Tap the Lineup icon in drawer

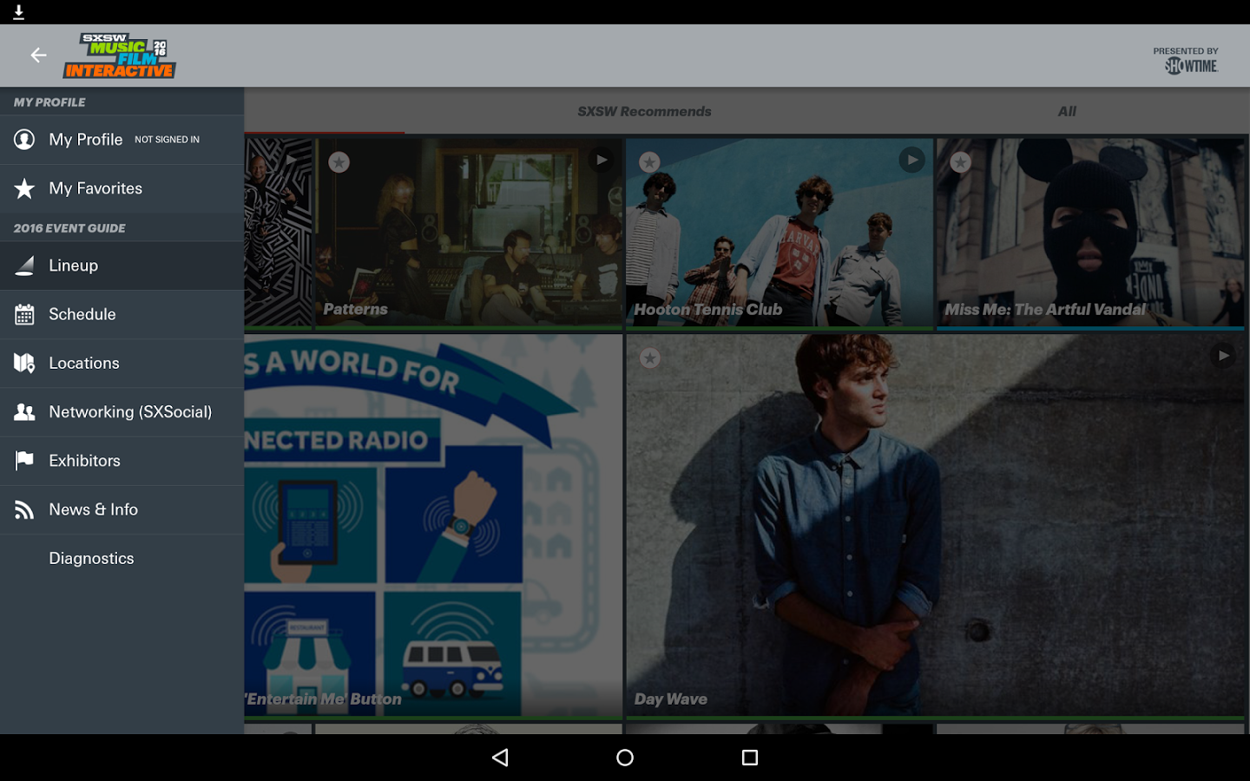point(24,266)
